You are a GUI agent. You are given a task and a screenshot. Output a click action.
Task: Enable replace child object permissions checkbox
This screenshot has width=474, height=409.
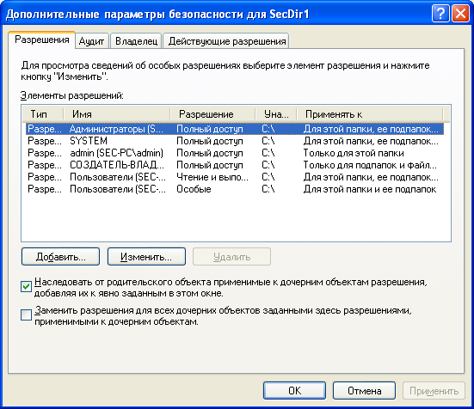click(26, 314)
